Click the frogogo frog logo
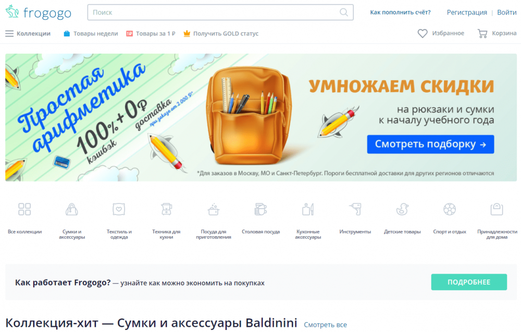Image resolution: width=521 pixels, height=332 pixels. (x=13, y=11)
